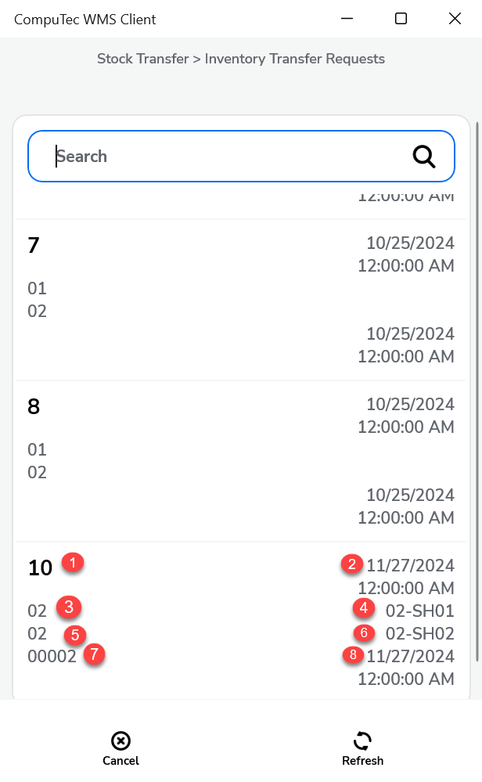Select transfer request row 8
The height and width of the screenshot is (782, 482).
pos(235,458)
